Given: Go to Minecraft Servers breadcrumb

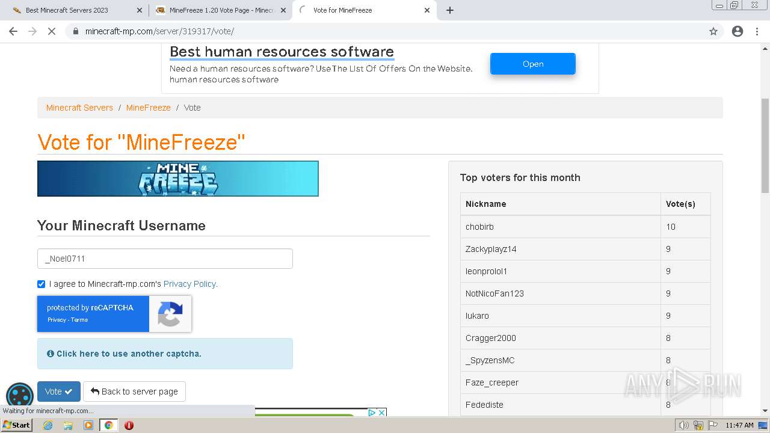Looking at the screenshot, I should (79, 108).
